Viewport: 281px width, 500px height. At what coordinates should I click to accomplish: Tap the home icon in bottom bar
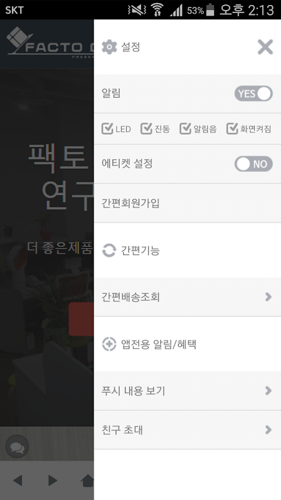tap(87, 480)
